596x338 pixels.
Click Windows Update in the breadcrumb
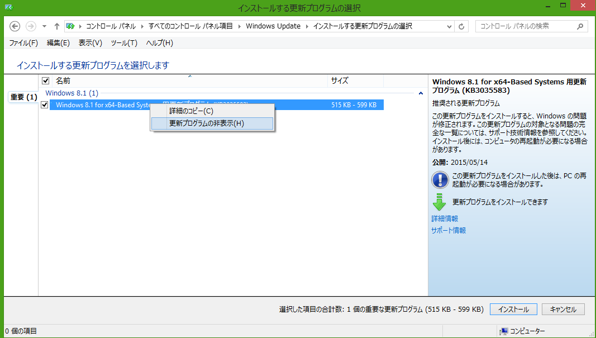tap(273, 26)
